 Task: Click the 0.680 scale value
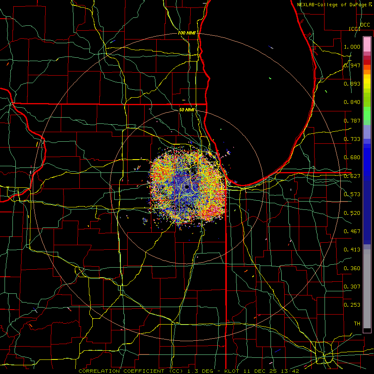(x=352, y=157)
